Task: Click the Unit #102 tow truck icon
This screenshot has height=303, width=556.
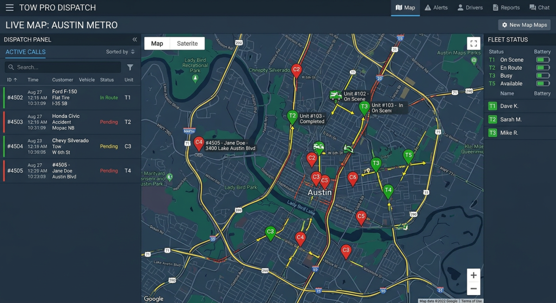Action: (x=335, y=96)
